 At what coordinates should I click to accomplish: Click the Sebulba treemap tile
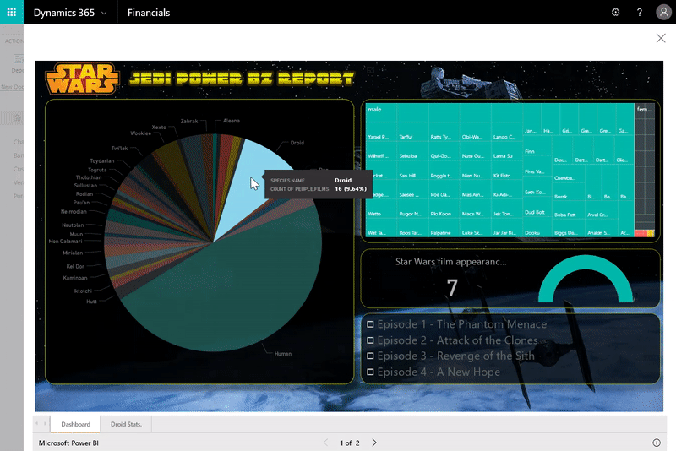point(412,151)
